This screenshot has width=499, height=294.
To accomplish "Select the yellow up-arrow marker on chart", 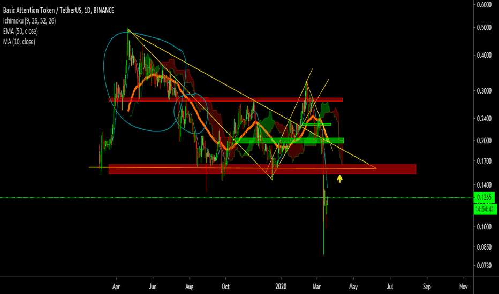I will click(x=339, y=179).
